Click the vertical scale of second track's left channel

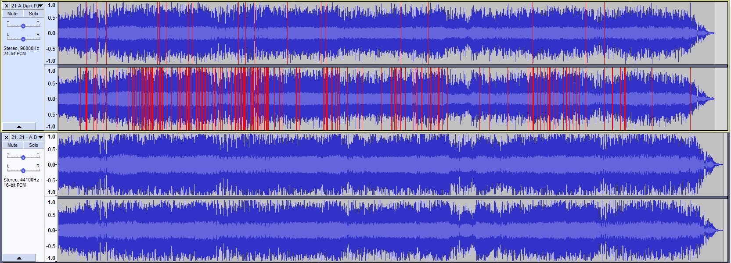[x=51, y=164]
